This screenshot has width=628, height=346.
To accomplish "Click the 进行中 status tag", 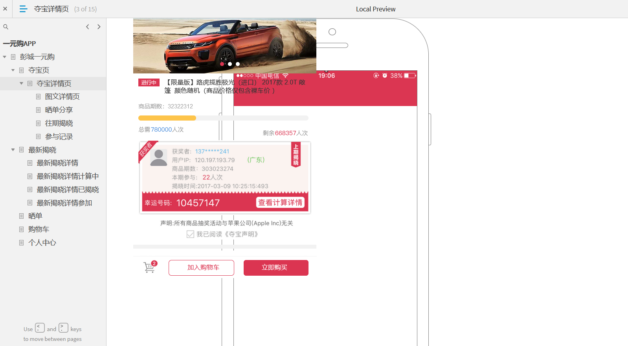I will (x=149, y=82).
